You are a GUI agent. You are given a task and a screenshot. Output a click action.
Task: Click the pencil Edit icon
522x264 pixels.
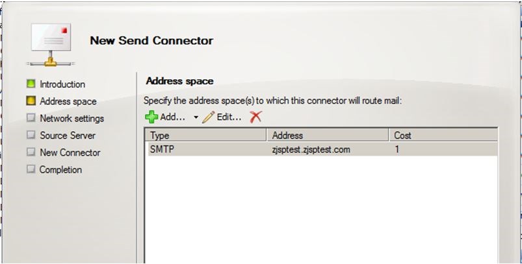[x=209, y=117]
